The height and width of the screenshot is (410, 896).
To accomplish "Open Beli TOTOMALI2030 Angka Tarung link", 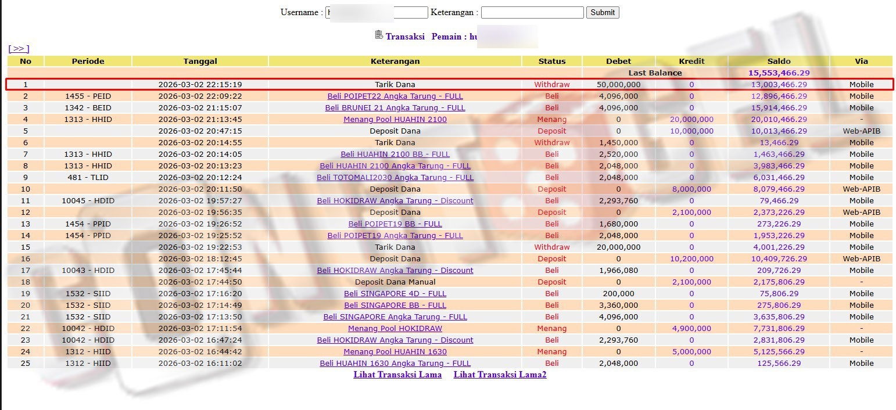I will 395,178.
